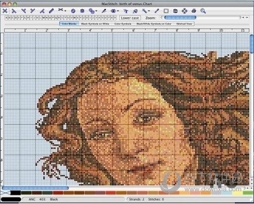Click letter A in the alphabet strip
Viewport: 254px width, 204px height.
(7, 18)
